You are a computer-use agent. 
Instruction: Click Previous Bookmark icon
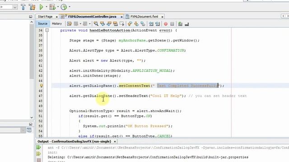[130, 24]
